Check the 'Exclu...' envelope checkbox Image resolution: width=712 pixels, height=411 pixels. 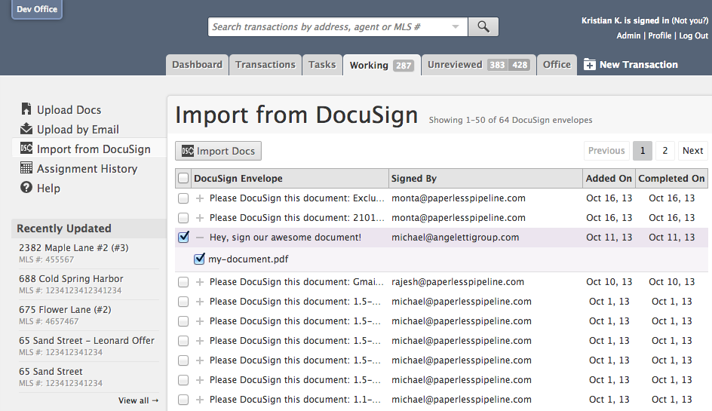pyautogui.click(x=183, y=198)
